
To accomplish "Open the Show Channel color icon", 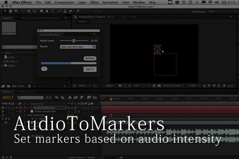I will (x=130, y=86).
